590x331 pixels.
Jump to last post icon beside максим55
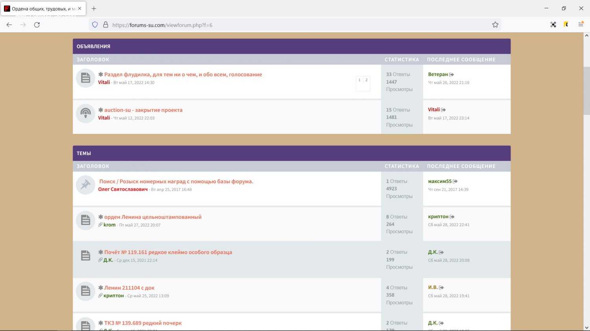tap(455, 181)
